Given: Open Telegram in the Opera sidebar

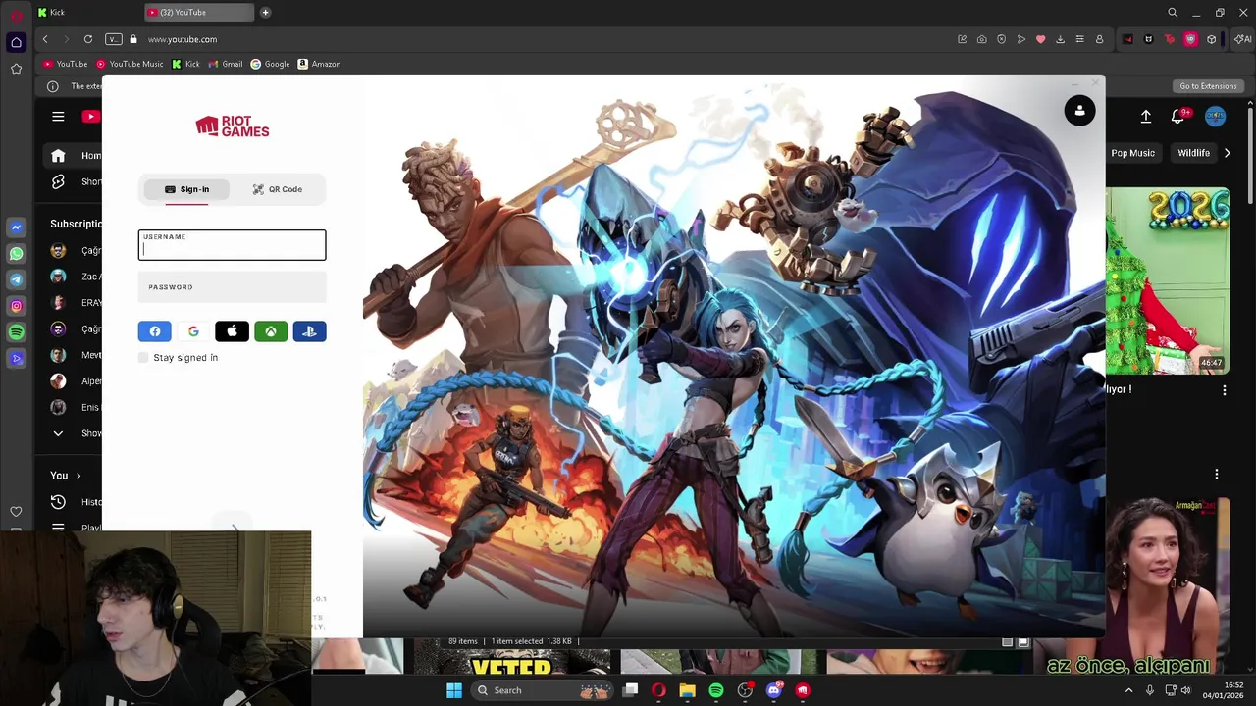Looking at the screenshot, I should click(x=16, y=280).
